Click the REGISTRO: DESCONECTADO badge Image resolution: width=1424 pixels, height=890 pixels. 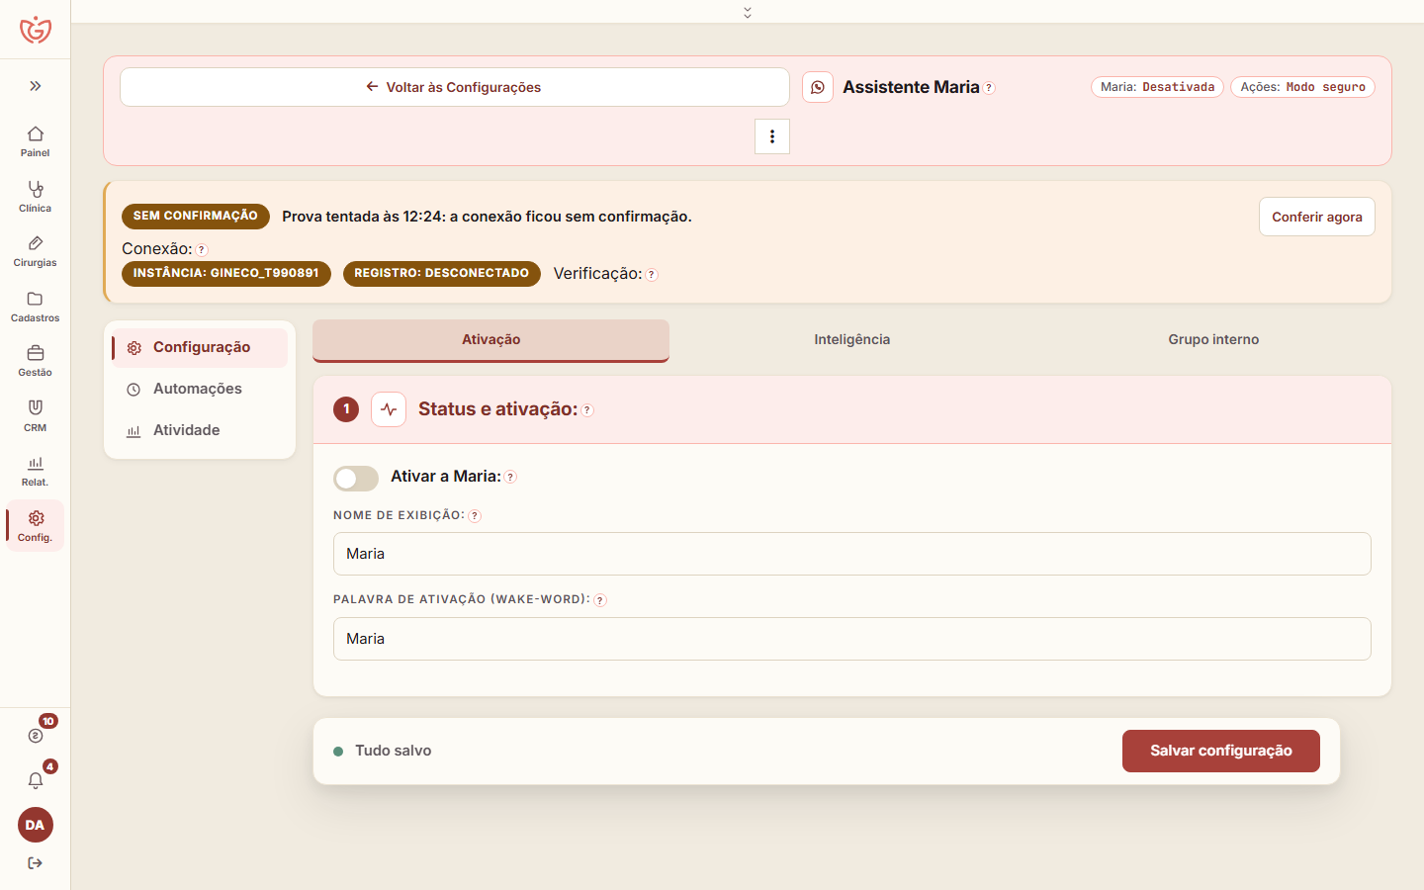[x=442, y=274]
